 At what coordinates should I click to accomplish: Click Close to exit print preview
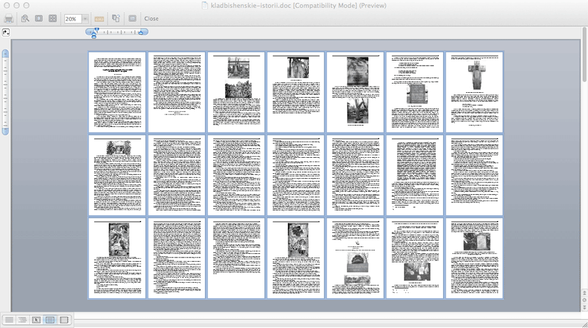151,19
